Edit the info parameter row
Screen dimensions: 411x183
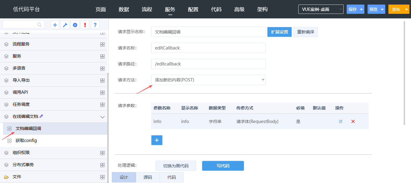341,121
